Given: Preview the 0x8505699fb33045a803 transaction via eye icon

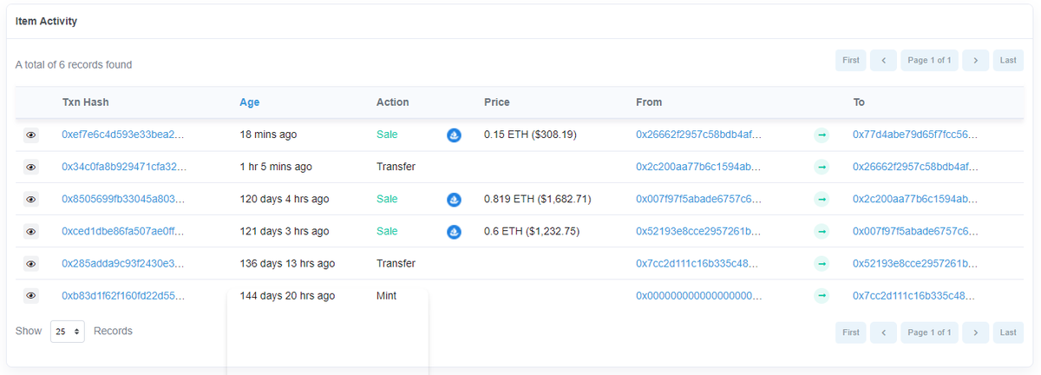Looking at the screenshot, I should [x=31, y=200].
